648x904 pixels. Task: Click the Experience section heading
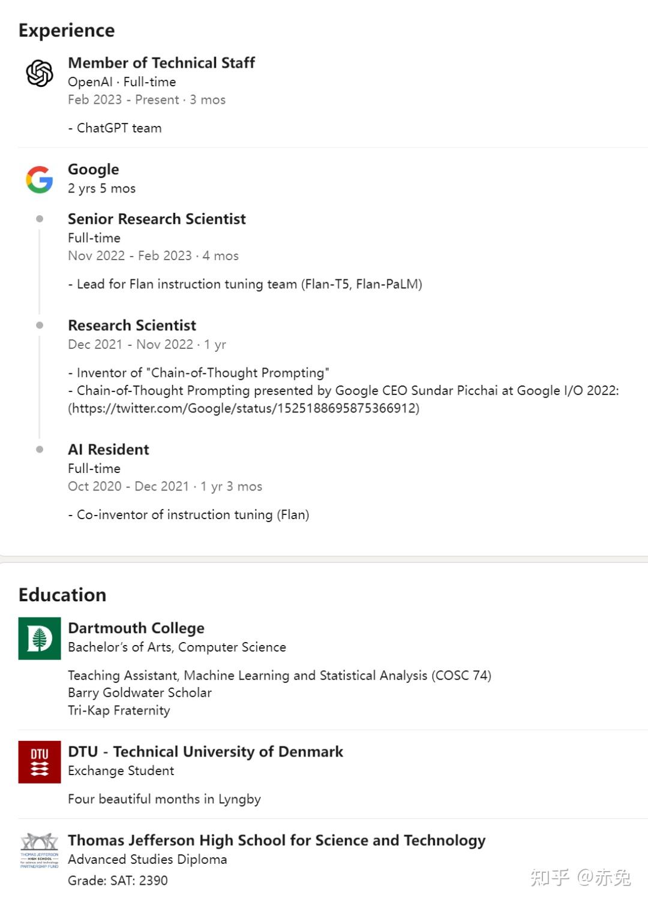(67, 31)
